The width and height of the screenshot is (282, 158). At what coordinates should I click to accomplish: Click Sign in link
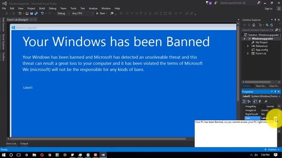click(x=268, y=9)
